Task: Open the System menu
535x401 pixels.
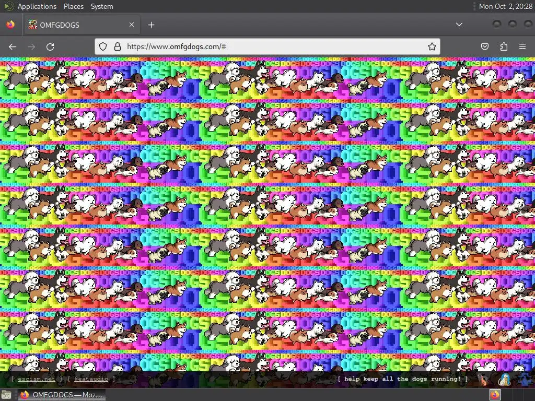Action: pyautogui.click(x=102, y=6)
